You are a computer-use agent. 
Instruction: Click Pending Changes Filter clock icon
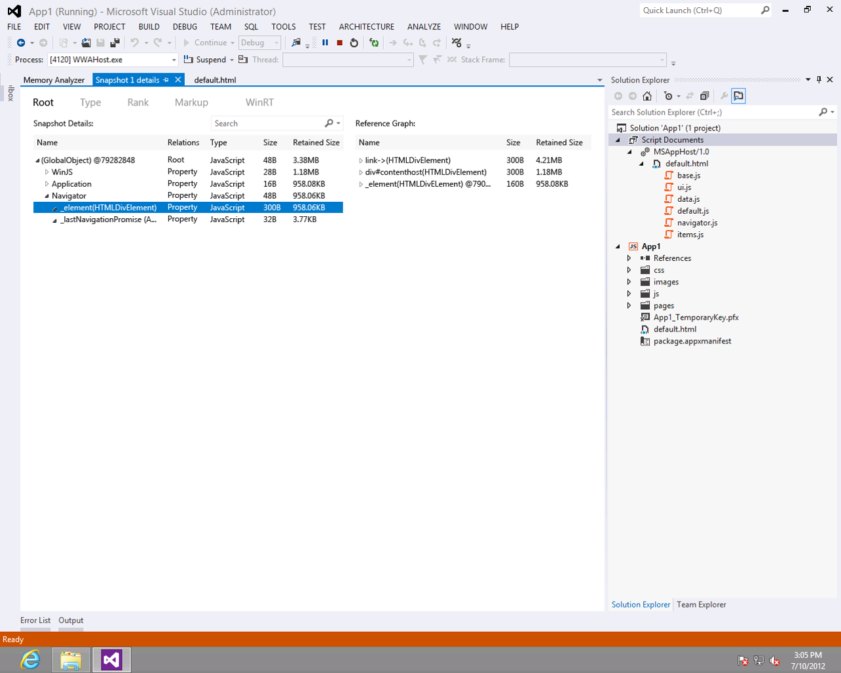tap(668, 96)
